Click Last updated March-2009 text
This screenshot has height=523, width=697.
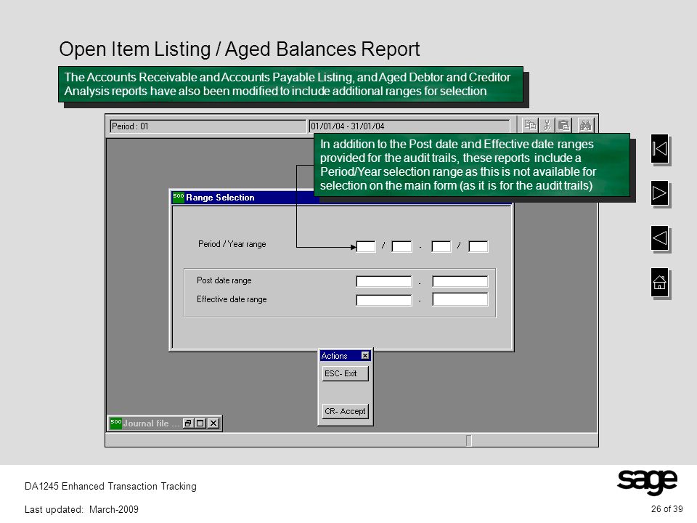(81, 509)
